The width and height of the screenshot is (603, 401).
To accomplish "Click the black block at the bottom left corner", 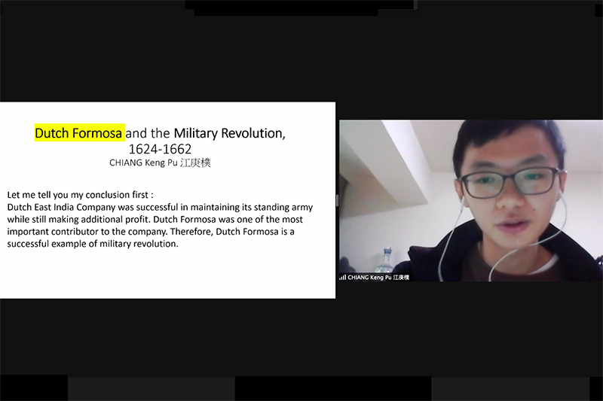I will [34, 388].
